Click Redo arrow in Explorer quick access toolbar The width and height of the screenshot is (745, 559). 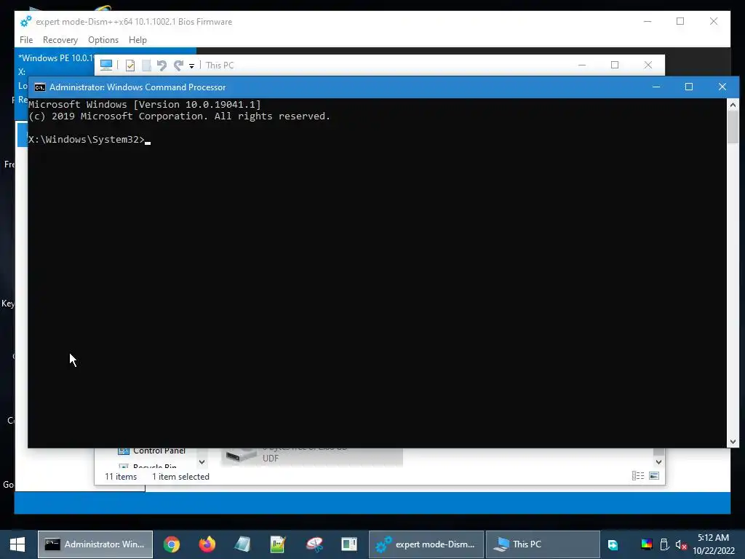click(x=179, y=65)
